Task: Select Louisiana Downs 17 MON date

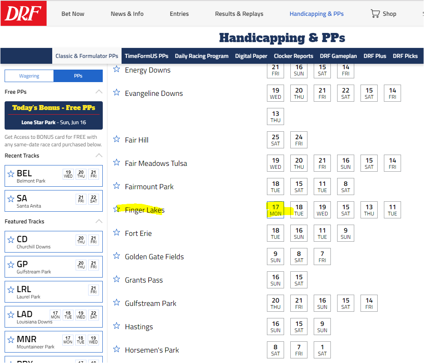Action: pyautogui.click(x=55, y=315)
